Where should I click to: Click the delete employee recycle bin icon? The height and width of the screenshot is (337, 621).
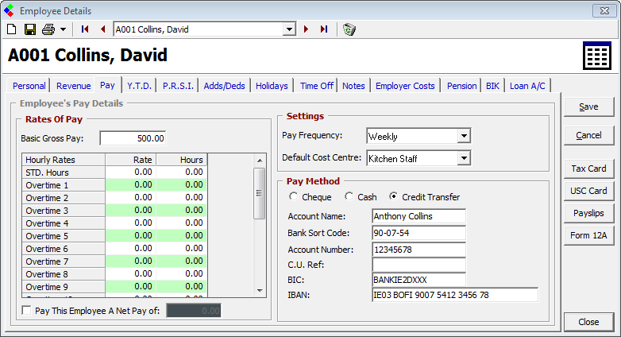point(349,29)
